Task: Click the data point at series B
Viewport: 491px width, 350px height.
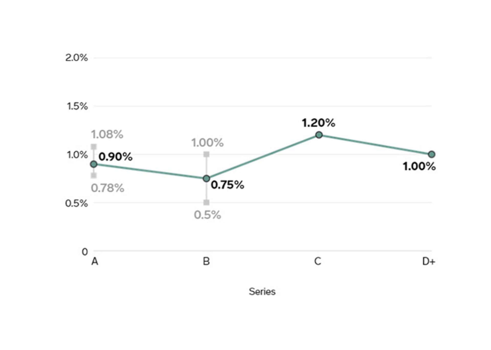Action: point(206,178)
